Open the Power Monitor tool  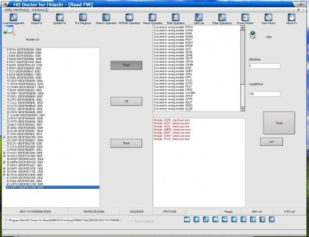pyautogui.click(x=245, y=19)
